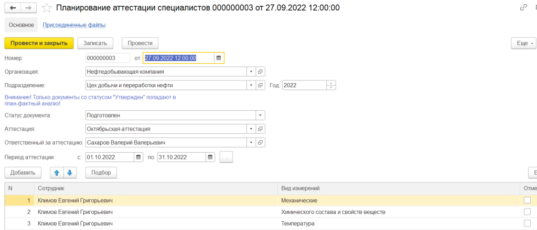The width and height of the screenshot is (537, 230).
Task: Expand the Подразделение dropdown list
Action: pos(251,85)
